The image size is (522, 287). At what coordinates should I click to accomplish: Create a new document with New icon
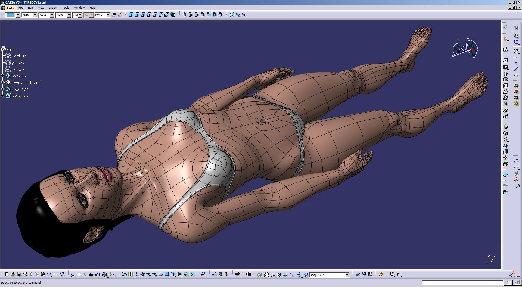7,274
